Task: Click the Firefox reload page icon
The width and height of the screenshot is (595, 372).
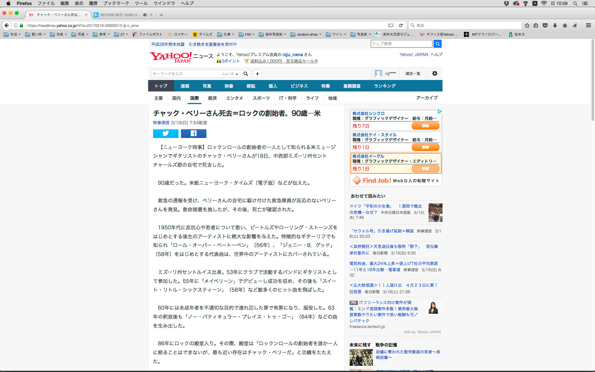Action: (x=401, y=25)
